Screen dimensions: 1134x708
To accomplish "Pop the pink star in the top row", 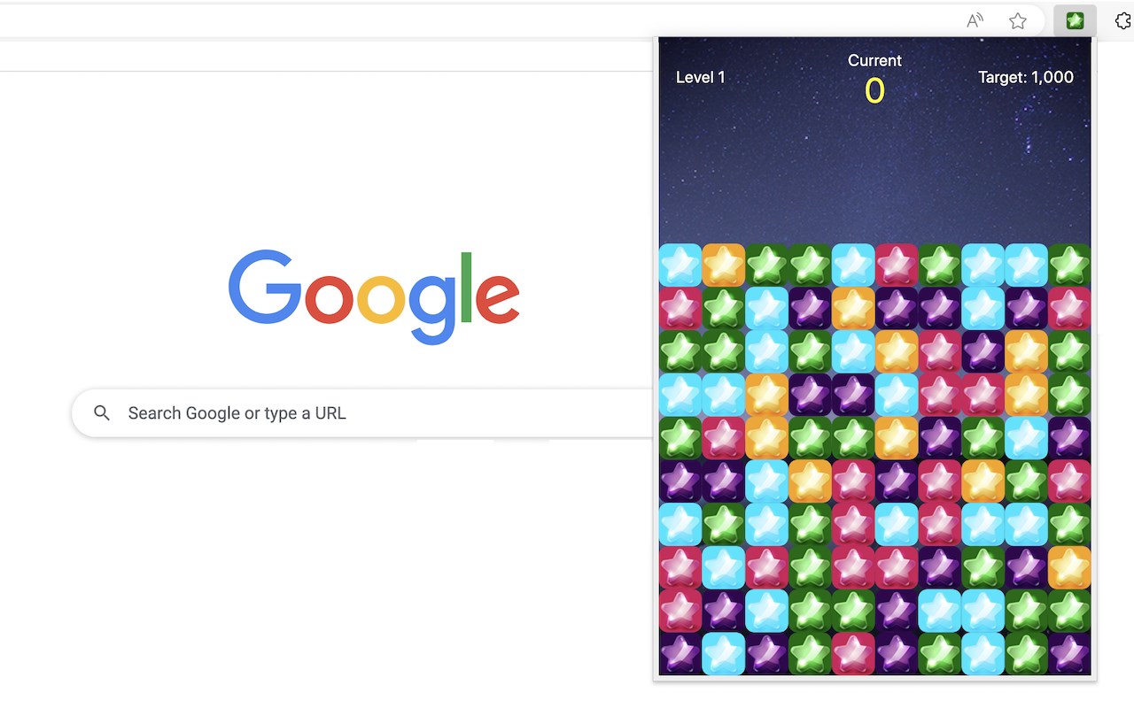I will pyautogui.click(x=897, y=265).
